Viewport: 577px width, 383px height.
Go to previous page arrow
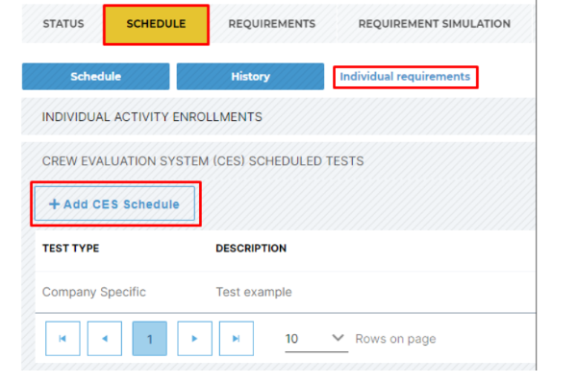pos(105,338)
